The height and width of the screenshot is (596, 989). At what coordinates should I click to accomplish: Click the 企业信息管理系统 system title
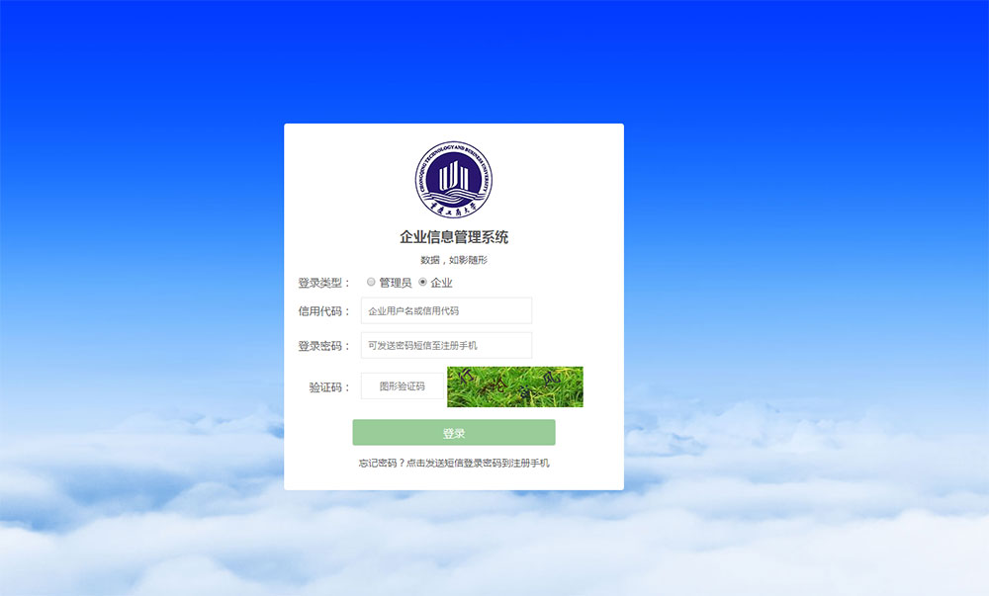(x=453, y=235)
